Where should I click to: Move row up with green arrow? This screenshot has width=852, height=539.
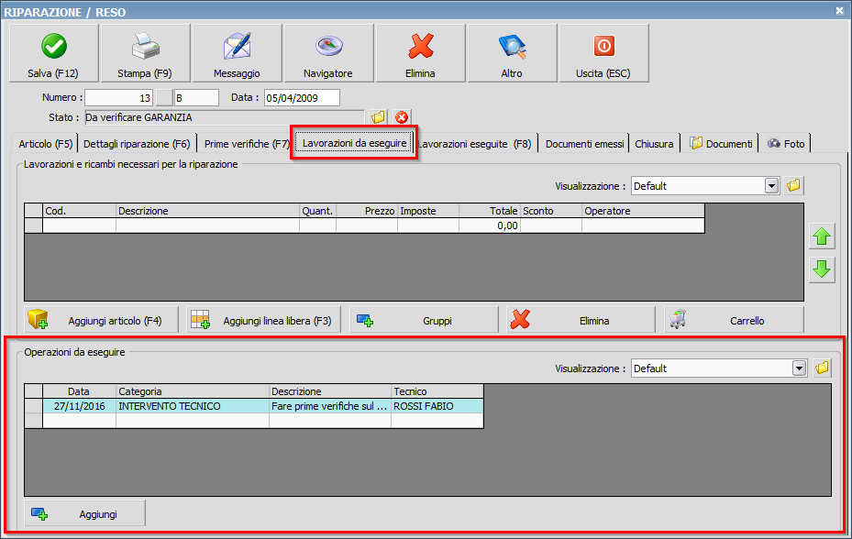click(x=822, y=236)
